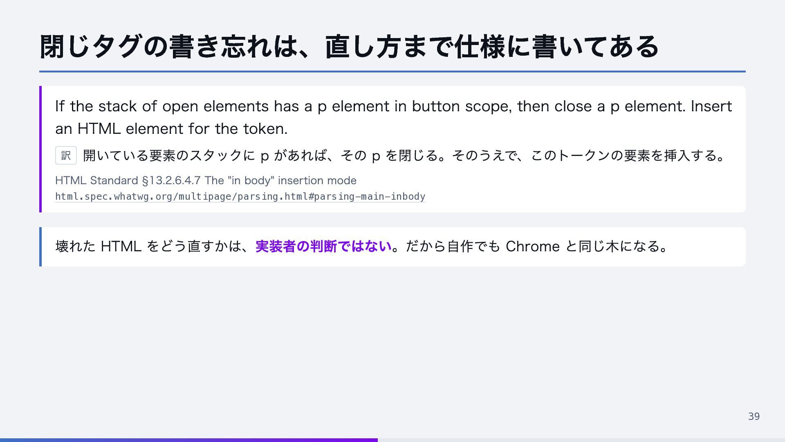Click the HTML Standard §13.2.6.4.7 citation text
The image size is (785, 442).
coord(206,180)
